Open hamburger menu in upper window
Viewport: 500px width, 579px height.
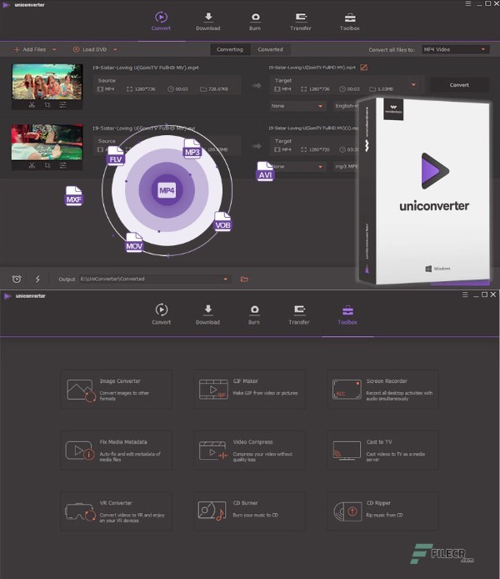468,3
